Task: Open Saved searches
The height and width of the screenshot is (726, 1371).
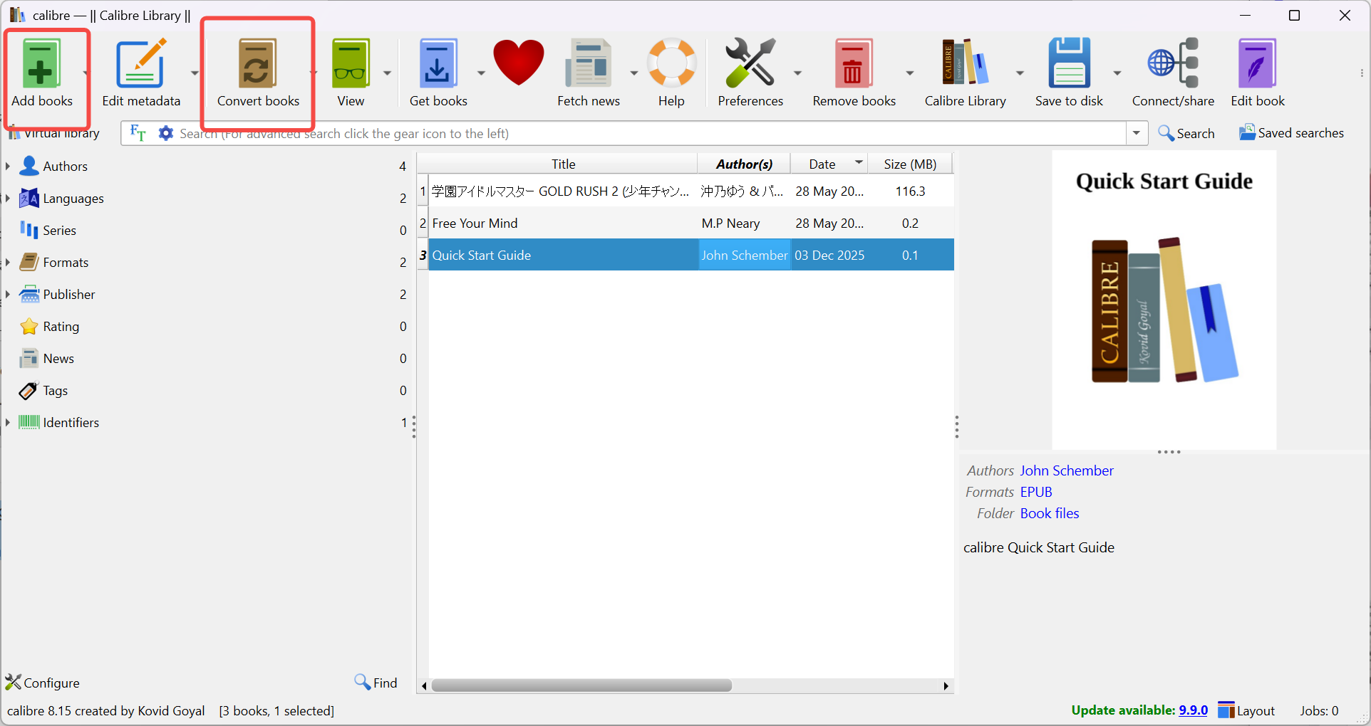Action: pos(1291,133)
